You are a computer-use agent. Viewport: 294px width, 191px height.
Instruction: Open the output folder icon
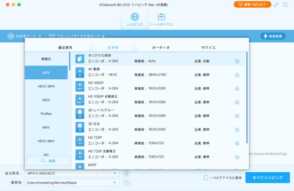tap(126, 183)
